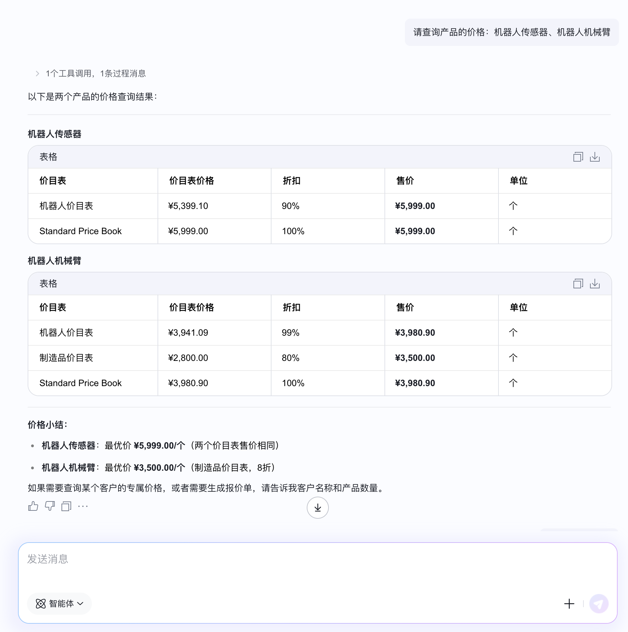This screenshot has width=628, height=632.
Task: Jump to bottom with the down arrow button
Action: click(317, 508)
